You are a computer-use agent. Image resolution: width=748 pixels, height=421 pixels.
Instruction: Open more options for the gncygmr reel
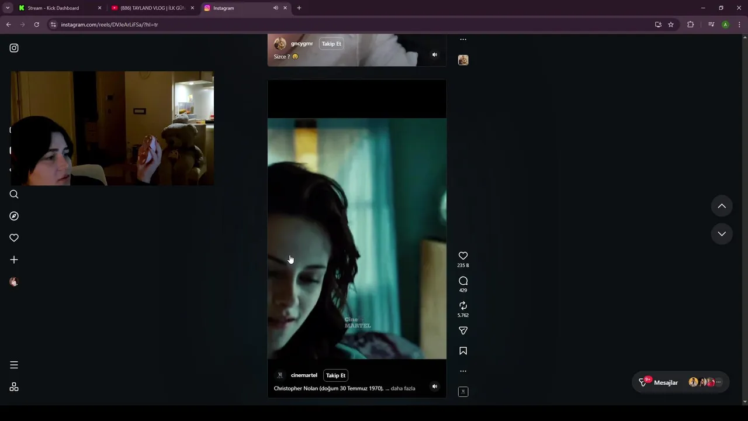pyautogui.click(x=463, y=40)
